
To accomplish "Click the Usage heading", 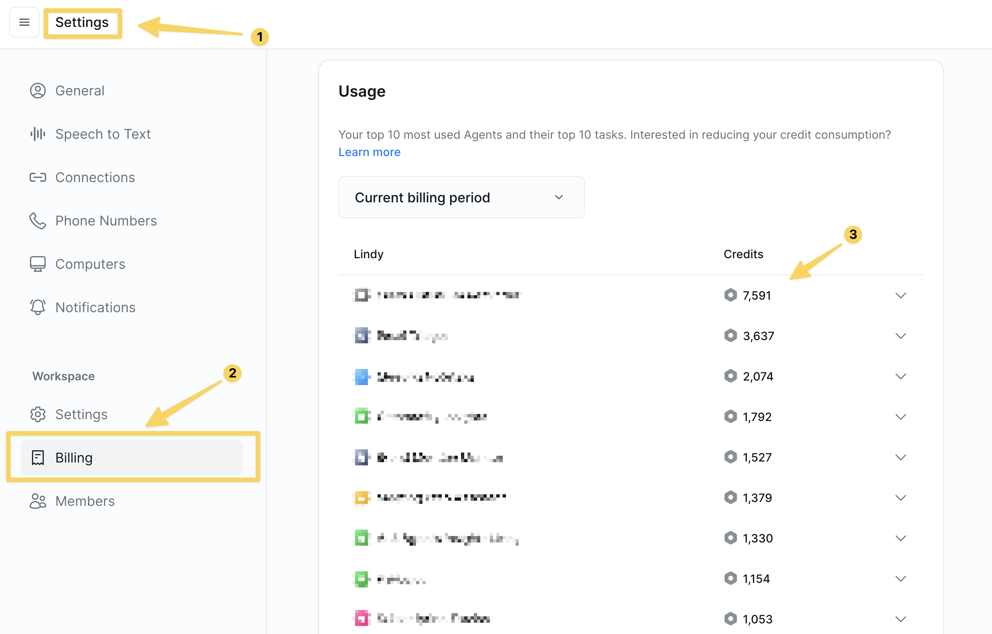I will coord(362,91).
